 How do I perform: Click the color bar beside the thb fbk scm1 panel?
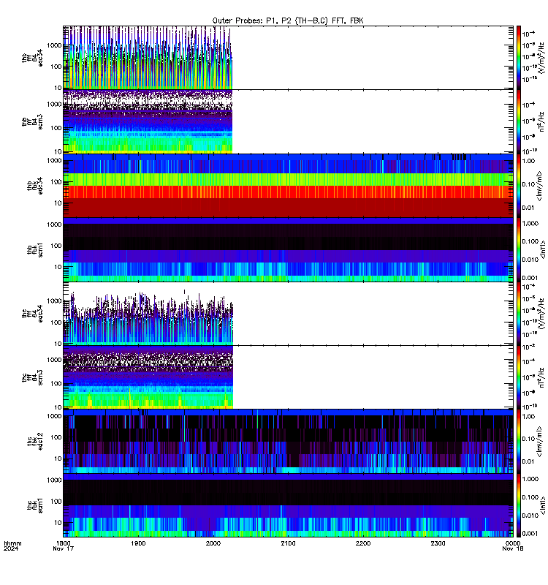pyautogui.click(x=519, y=249)
